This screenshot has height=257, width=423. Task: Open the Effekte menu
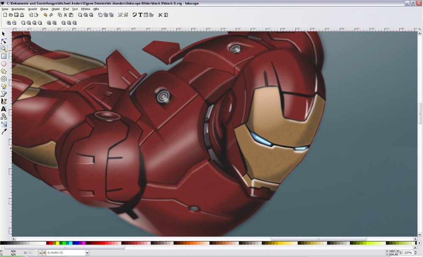85,9
